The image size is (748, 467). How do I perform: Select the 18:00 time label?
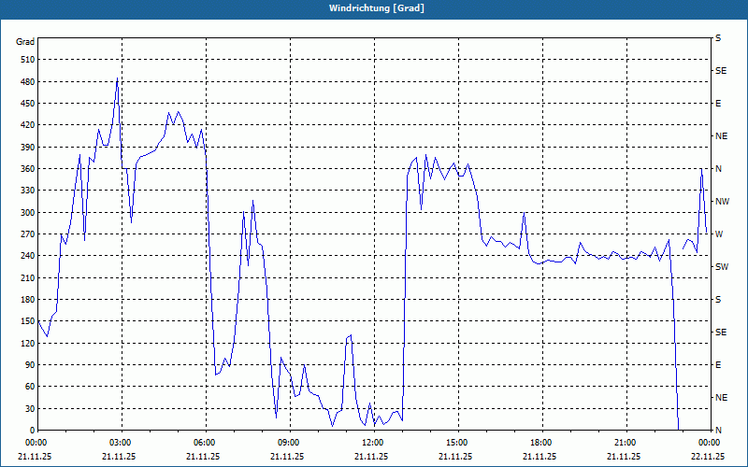tap(540, 443)
